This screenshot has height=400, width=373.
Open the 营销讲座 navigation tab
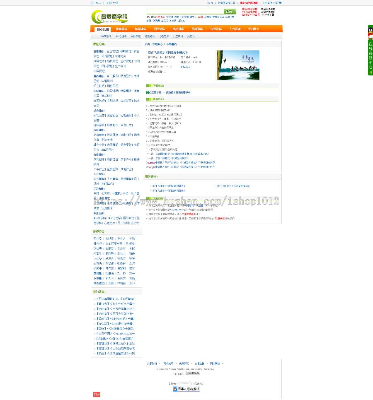click(x=140, y=29)
